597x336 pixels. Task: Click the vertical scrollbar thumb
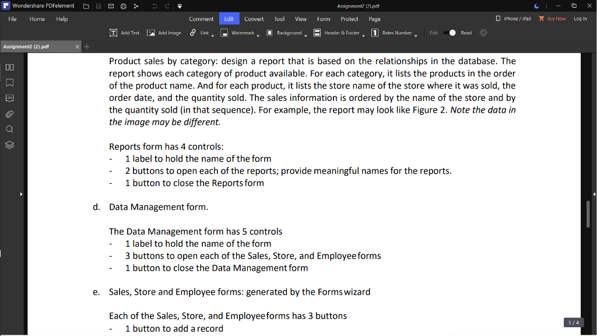point(588,213)
